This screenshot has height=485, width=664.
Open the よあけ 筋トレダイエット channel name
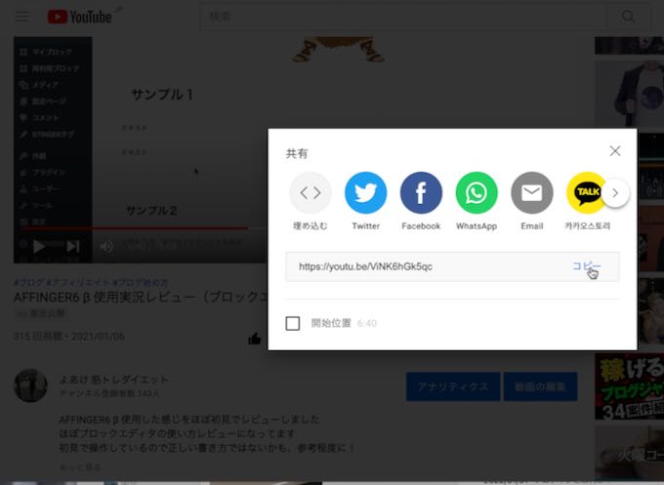pyautogui.click(x=113, y=380)
